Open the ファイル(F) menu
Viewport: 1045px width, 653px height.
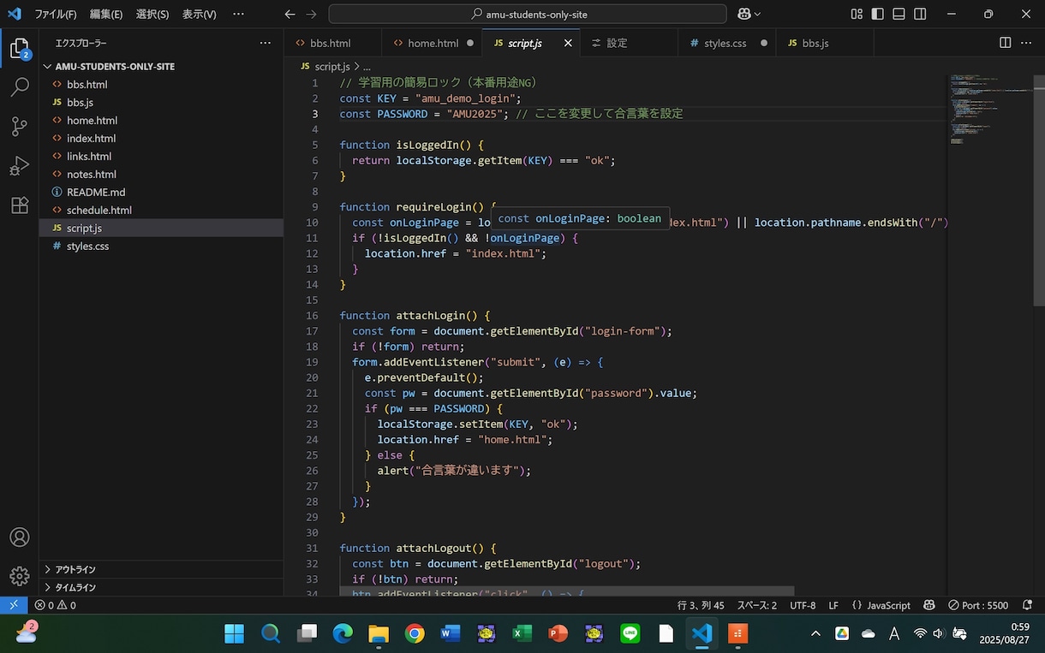pyautogui.click(x=56, y=15)
